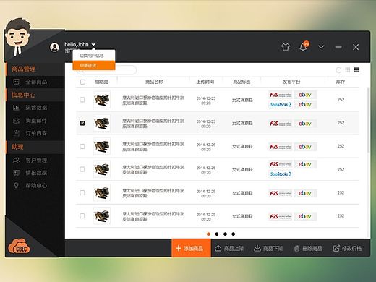376x282 pixels.
Task: Click the refresh icon above the table
Action: 338,70
